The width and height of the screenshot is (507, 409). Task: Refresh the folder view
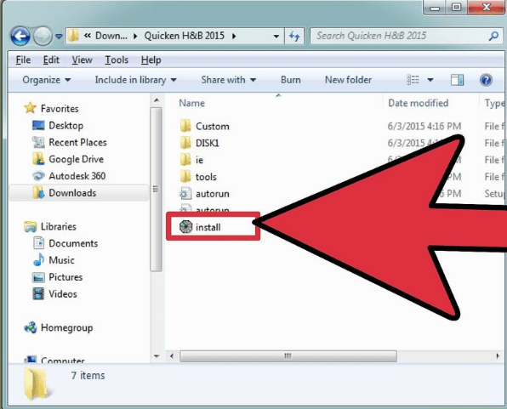click(294, 36)
